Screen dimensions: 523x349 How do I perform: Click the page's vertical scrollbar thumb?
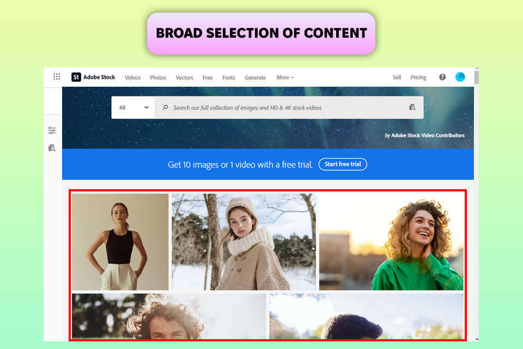tap(476, 76)
